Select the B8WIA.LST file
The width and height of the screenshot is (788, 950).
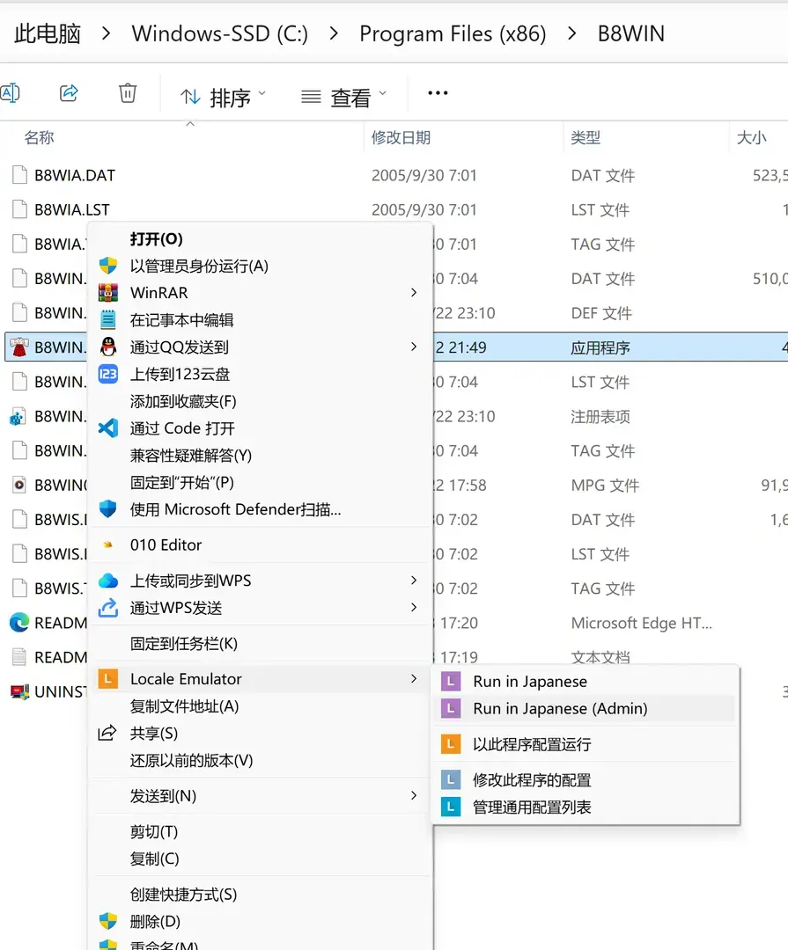(x=72, y=209)
